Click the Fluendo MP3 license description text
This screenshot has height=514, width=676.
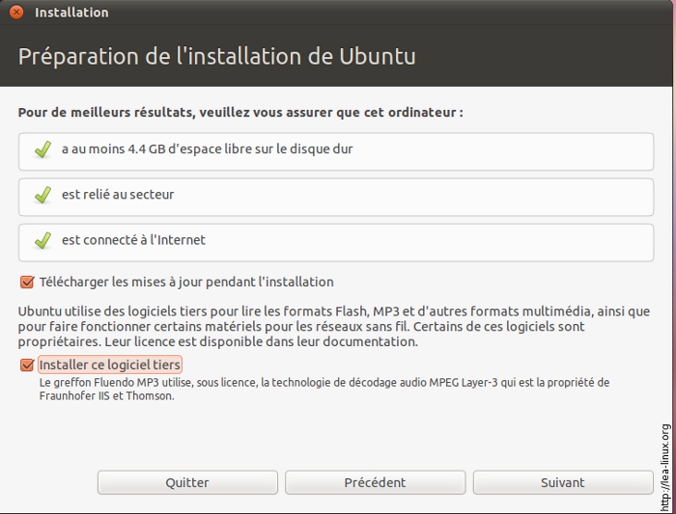pos(324,389)
